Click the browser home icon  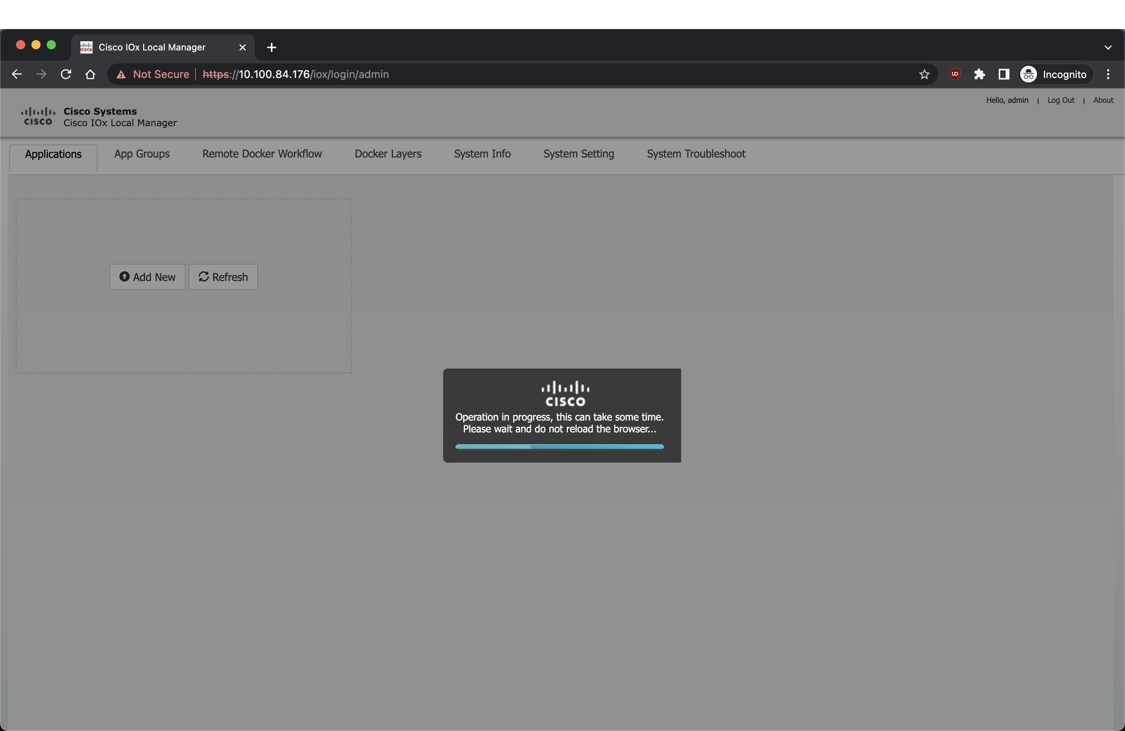pos(90,74)
